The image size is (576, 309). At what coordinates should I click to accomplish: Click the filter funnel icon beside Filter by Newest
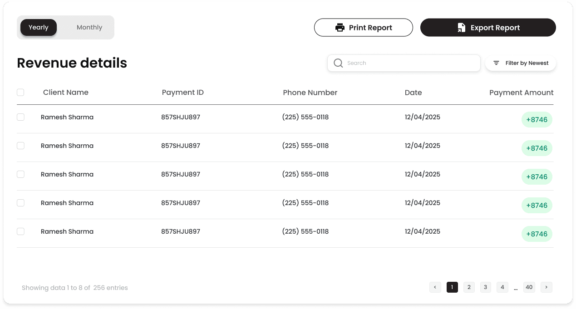(496, 63)
